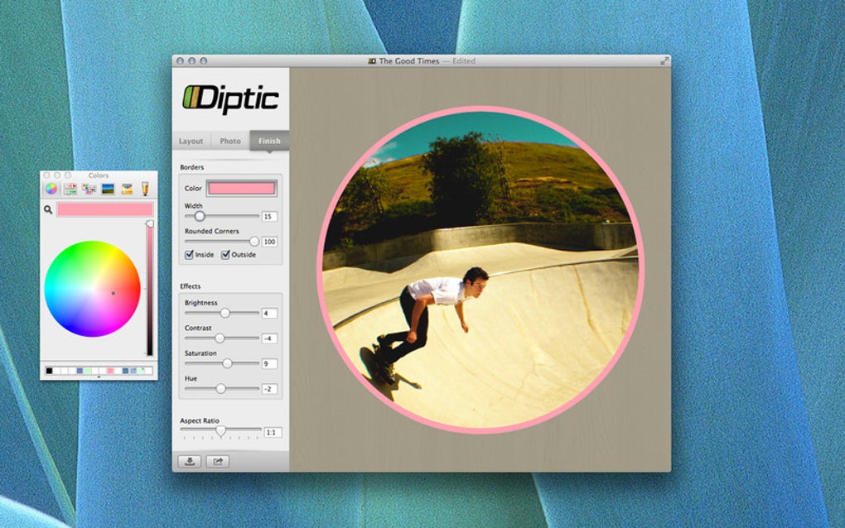845x528 pixels.
Task: Select the pencil color picker mode in Colors panel
Action: (145, 189)
